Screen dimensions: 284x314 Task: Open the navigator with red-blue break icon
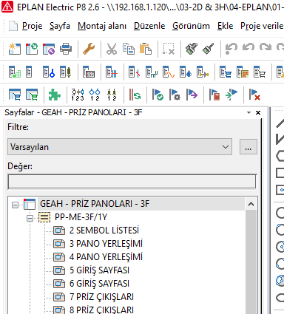tap(135, 72)
